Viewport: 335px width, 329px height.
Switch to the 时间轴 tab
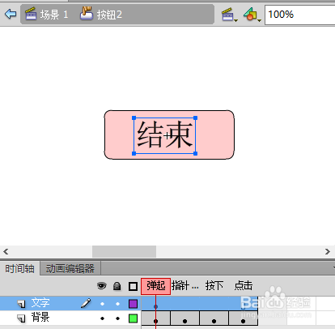point(19,269)
